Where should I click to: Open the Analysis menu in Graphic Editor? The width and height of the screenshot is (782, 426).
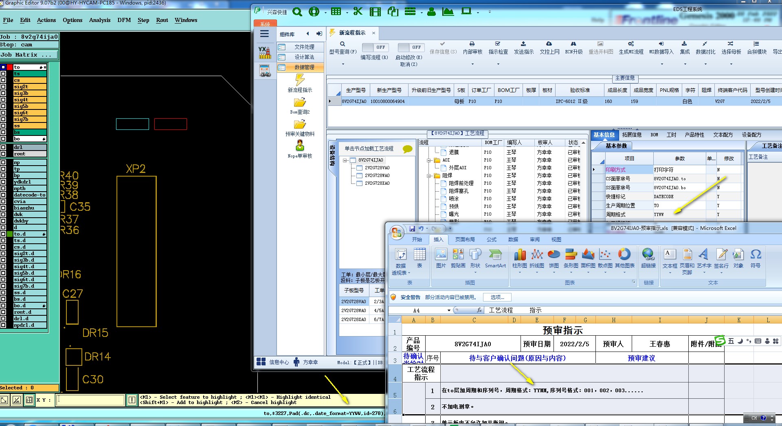[x=100, y=20]
